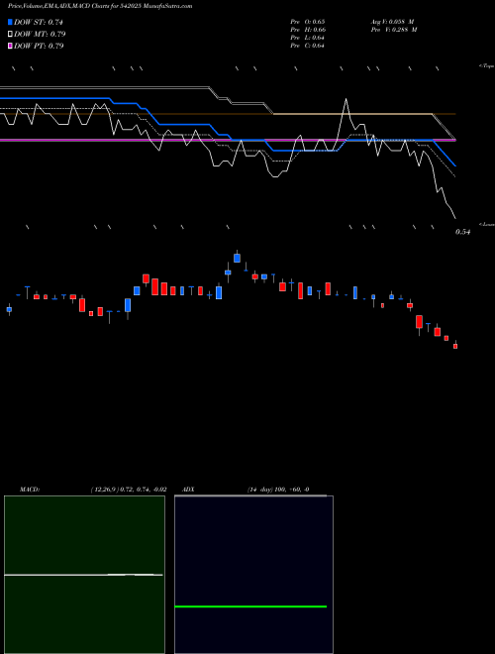Click the blue DOW ST legend swatch
This screenshot has height=654, width=495.
(10, 22)
